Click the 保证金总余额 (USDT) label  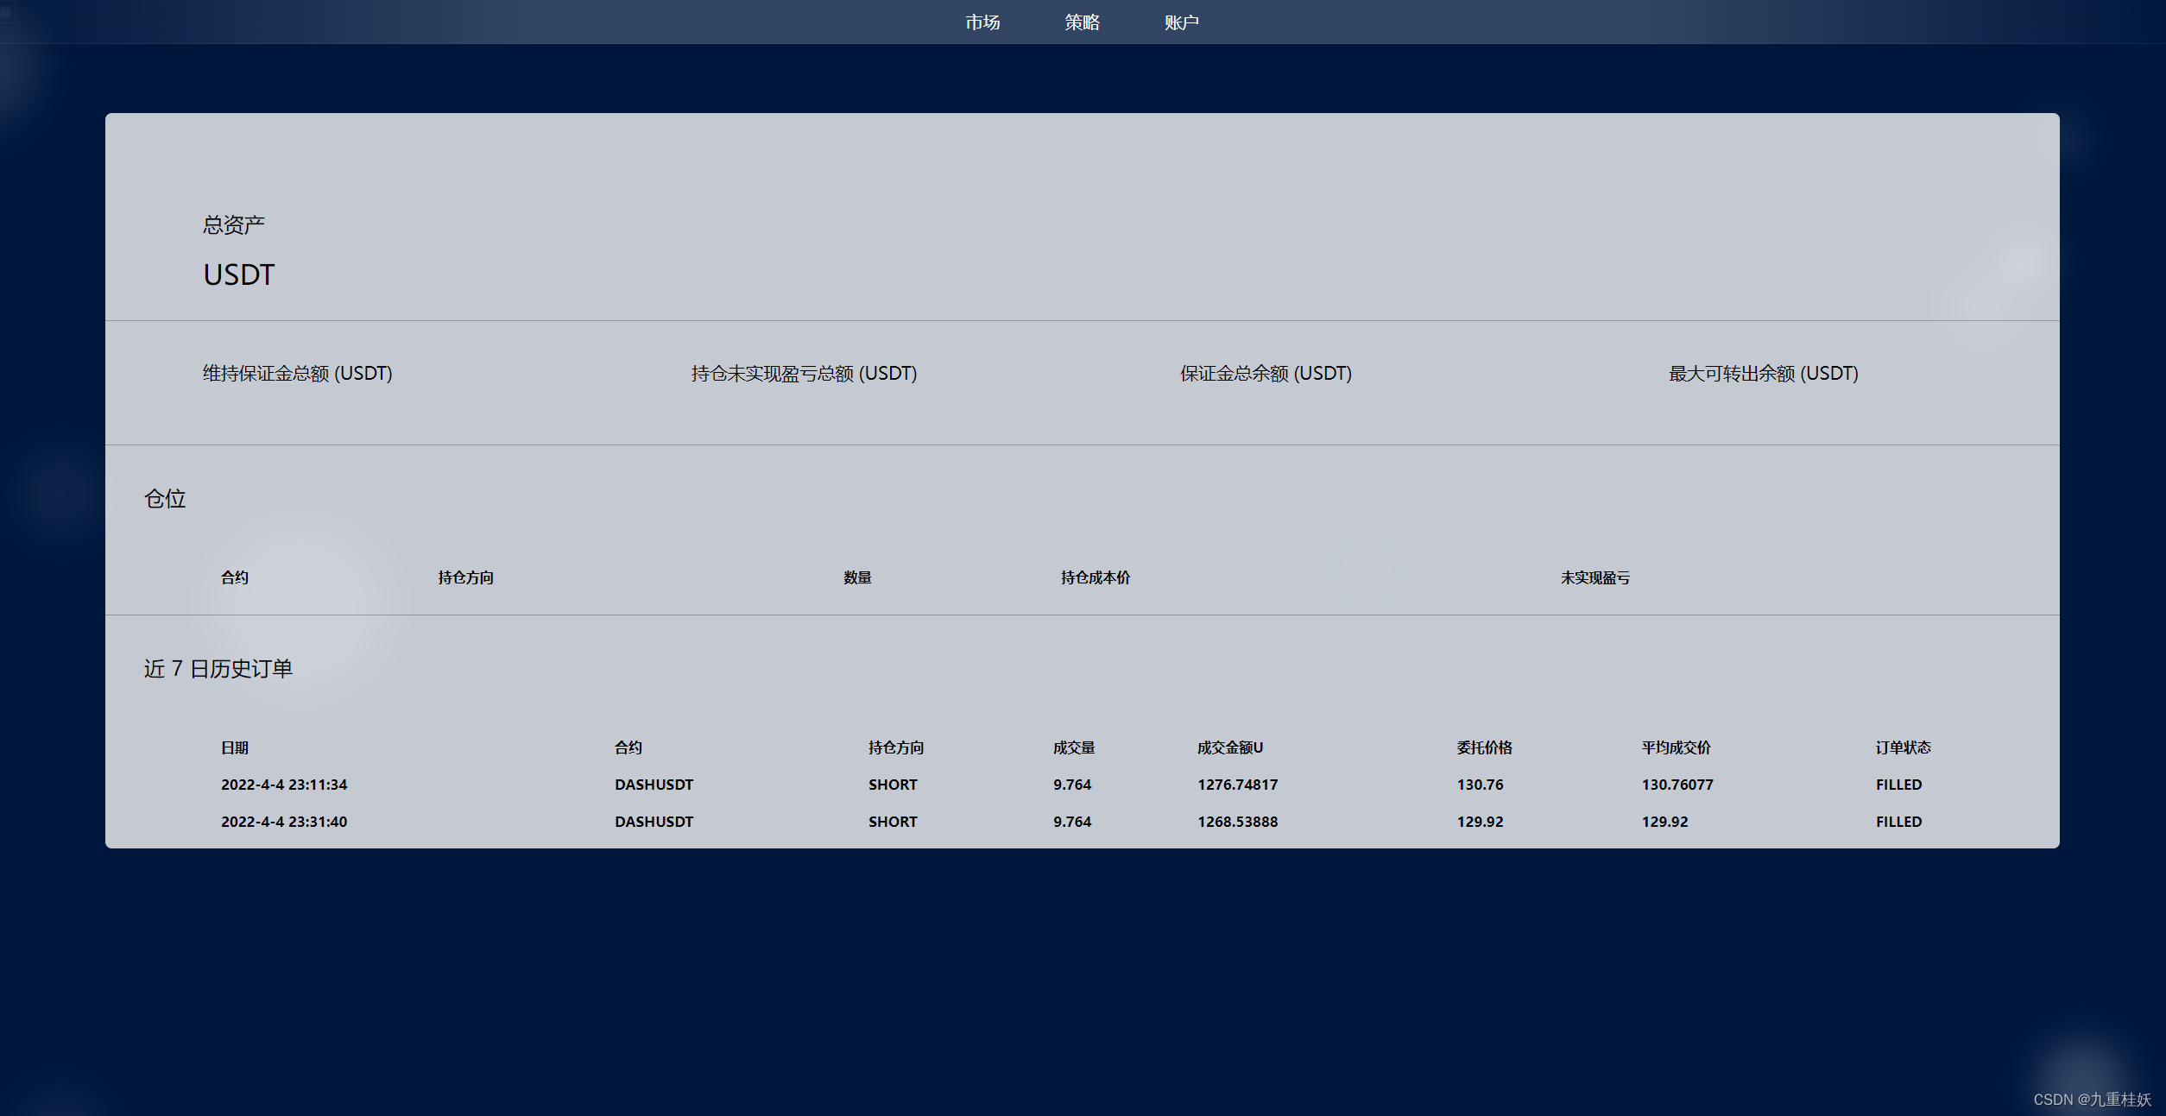pyautogui.click(x=1266, y=374)
